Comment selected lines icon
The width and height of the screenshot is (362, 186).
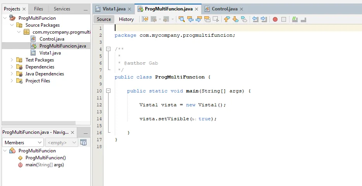click(295, 19)
